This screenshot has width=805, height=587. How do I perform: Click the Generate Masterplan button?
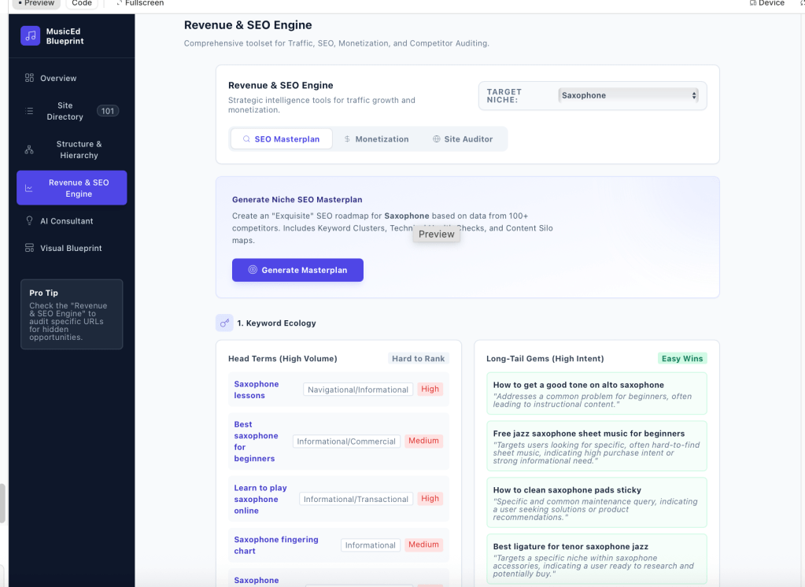click(x=297, y=270)
